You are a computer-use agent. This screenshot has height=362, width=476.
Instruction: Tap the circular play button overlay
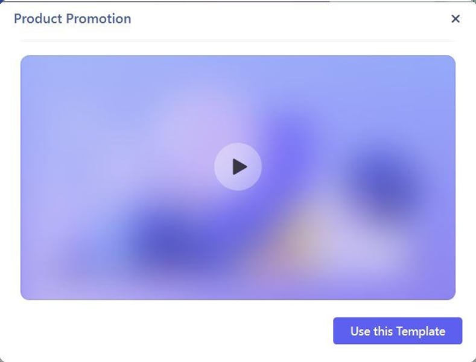(x=238, y=167)
